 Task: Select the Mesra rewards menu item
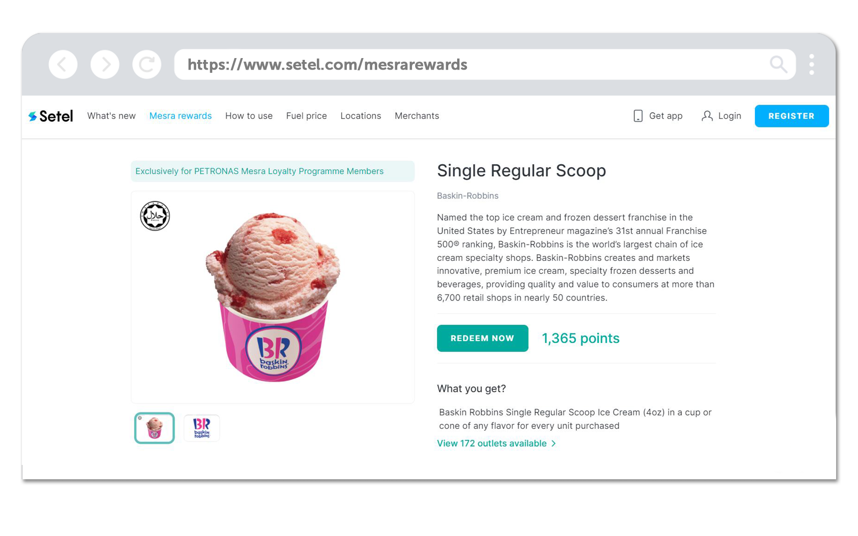pos(181,116)
